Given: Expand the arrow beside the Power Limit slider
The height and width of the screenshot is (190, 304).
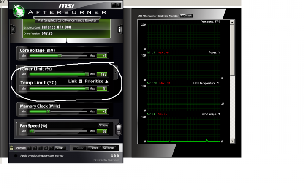Looking at the screenshot, I should click(x=115, y=73).
